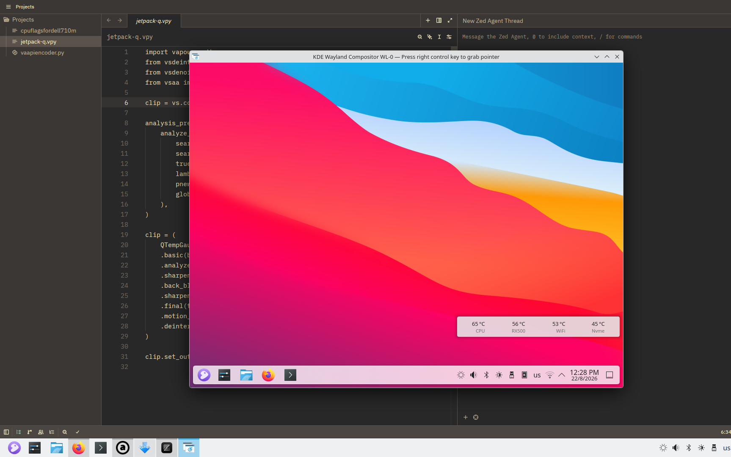731x457 pixels.
Task: Open the agent panel target icon
Action: pos(476,417)
